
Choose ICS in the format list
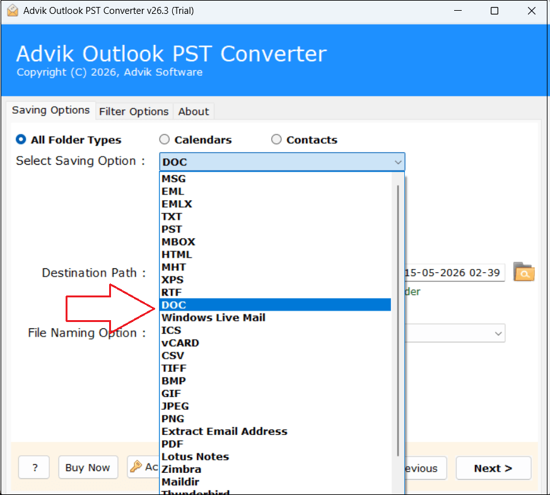pos(276,330)
